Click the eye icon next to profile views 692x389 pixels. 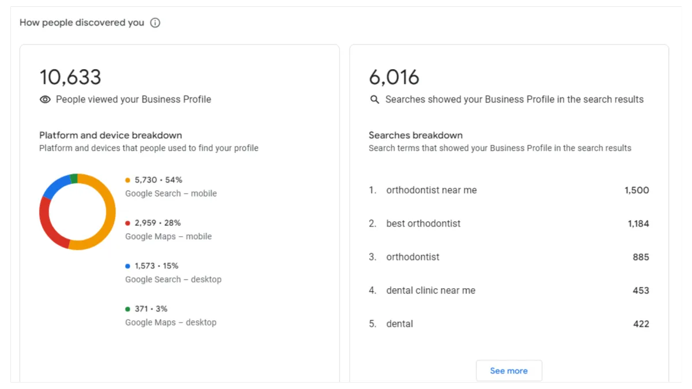pos(45,100)
